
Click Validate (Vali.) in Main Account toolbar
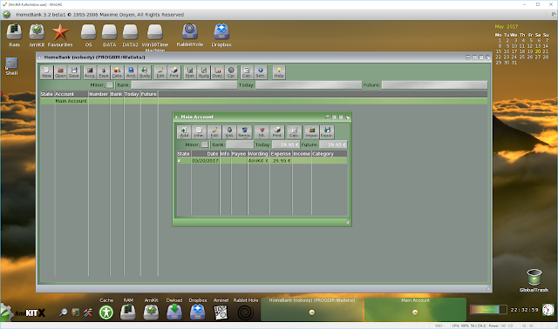229,131
